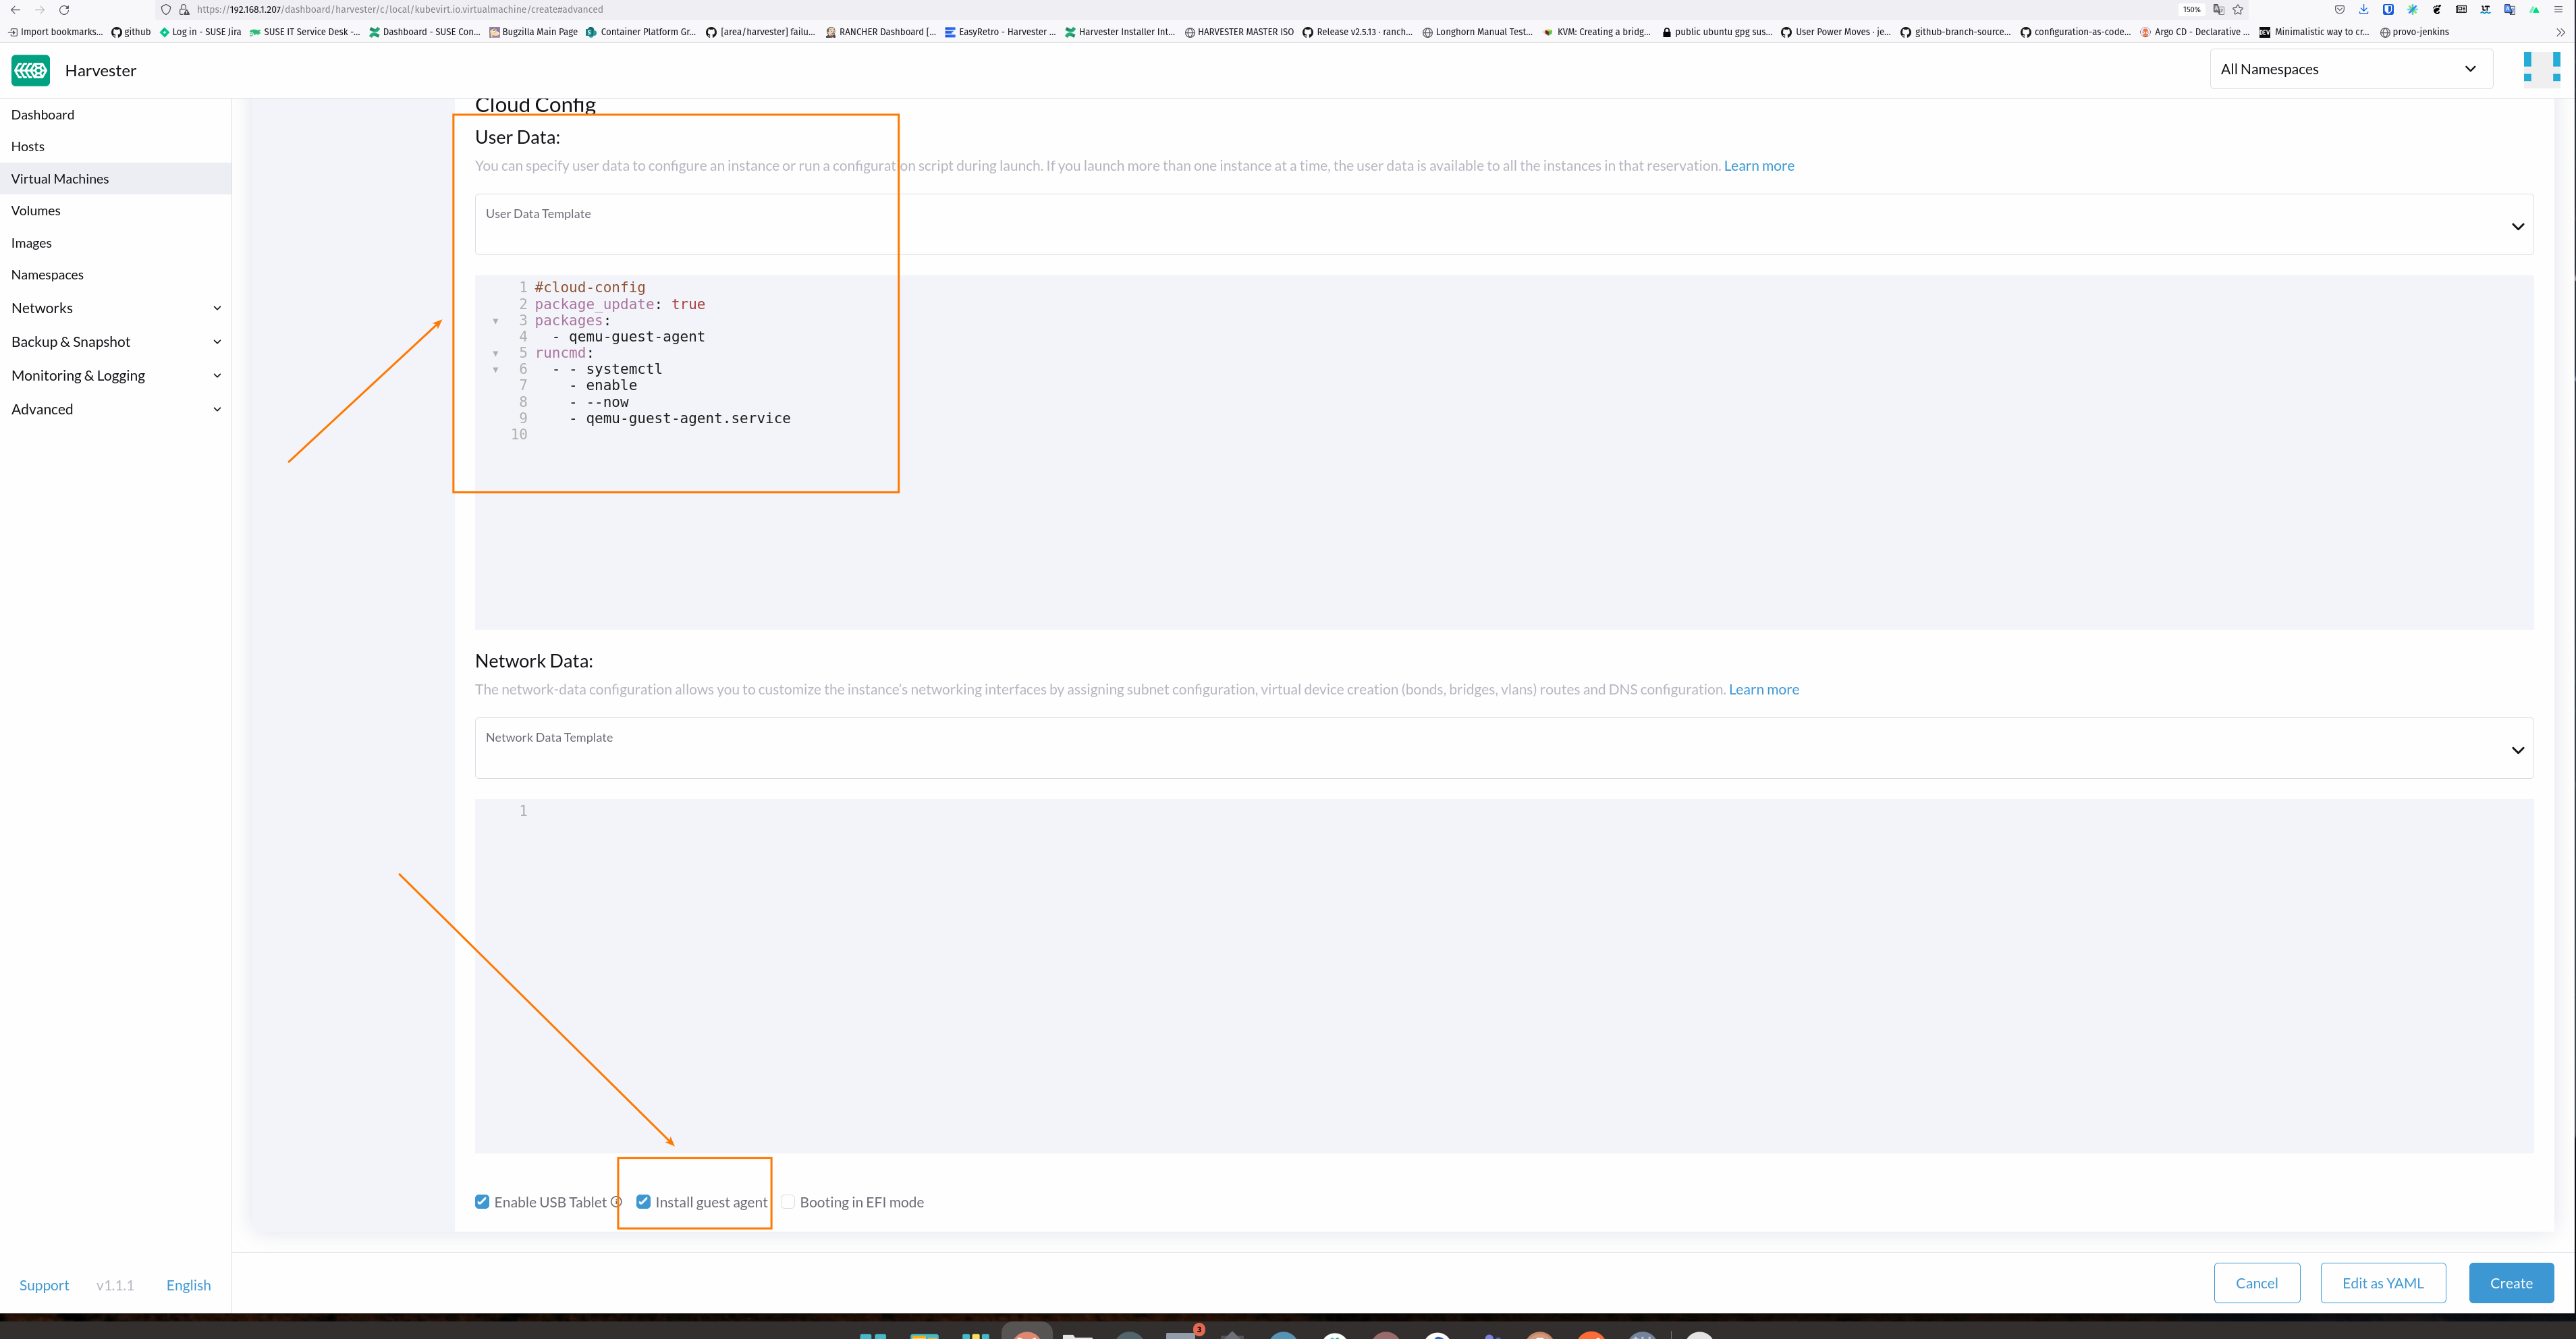Disable the Install guest agent checkbox
The height and width of the screenshot is (1339, 2576).
[644, 1201]
